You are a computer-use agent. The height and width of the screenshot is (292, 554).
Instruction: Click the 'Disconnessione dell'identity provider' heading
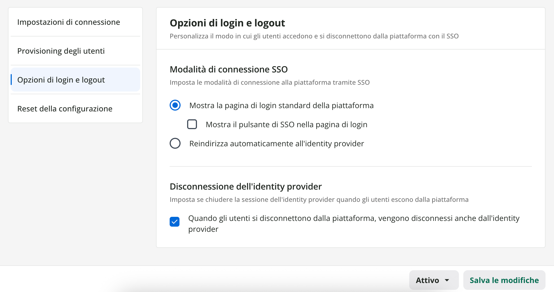click(x=246, y=187)
